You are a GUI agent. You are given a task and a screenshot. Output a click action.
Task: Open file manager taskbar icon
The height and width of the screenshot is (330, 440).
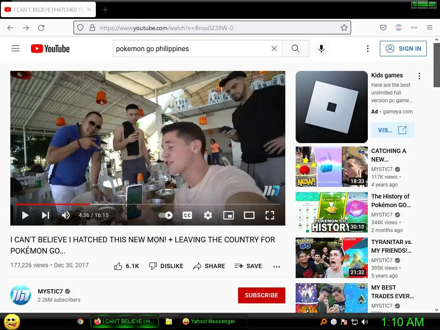point(168,321)
